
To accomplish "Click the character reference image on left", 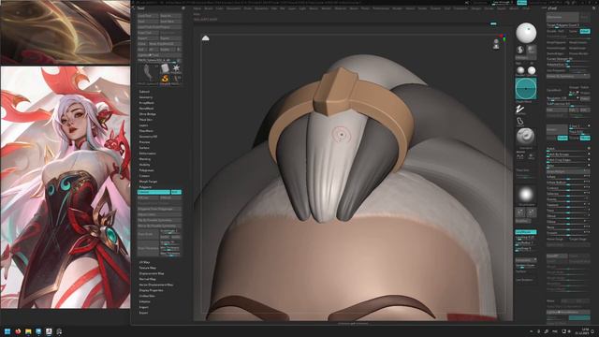I will [x=66, y=187].
